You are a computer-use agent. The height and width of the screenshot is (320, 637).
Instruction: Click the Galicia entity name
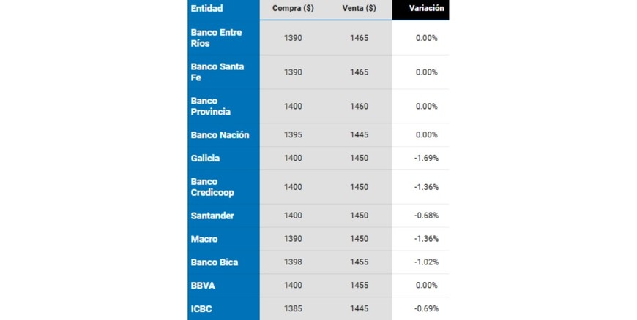tap(205, 159)
